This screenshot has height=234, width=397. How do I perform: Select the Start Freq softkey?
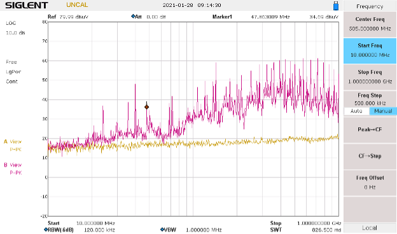point(370,51)
